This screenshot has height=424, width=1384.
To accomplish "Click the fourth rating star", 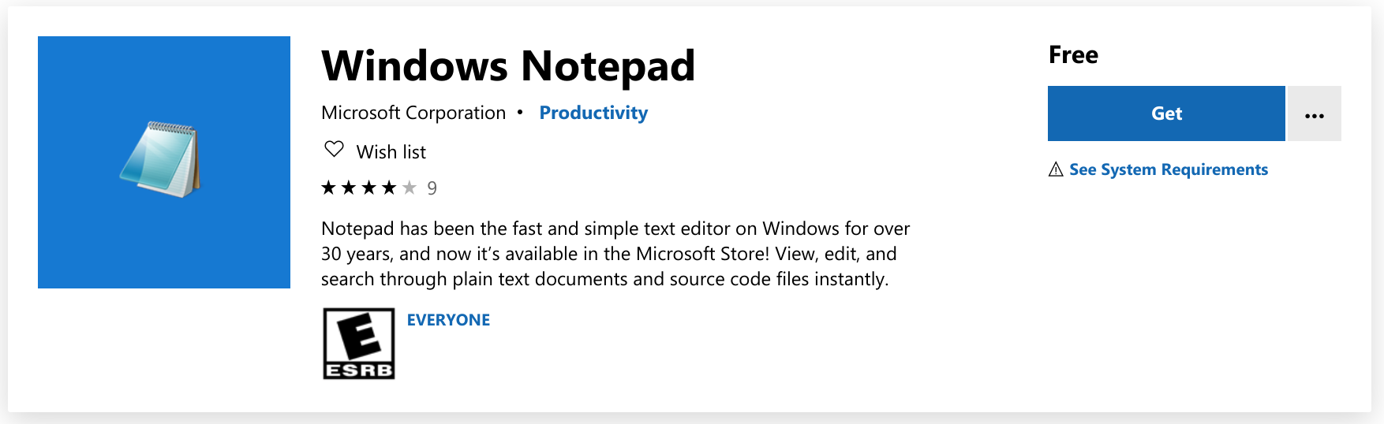I will coord(389,188).
